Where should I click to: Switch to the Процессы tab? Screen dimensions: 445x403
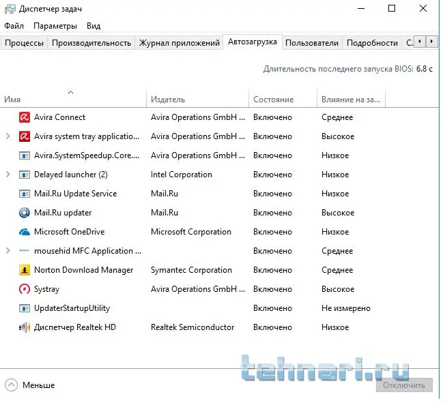[x=24, y=43]
